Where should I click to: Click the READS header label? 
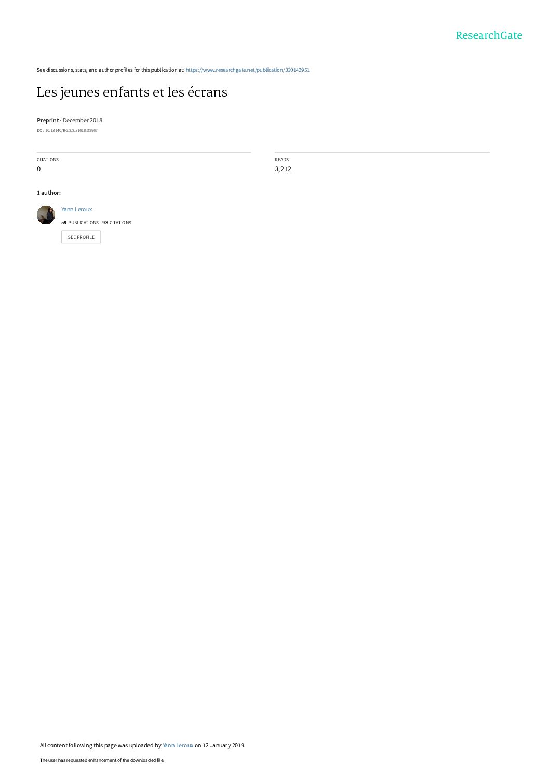(281, 160)
